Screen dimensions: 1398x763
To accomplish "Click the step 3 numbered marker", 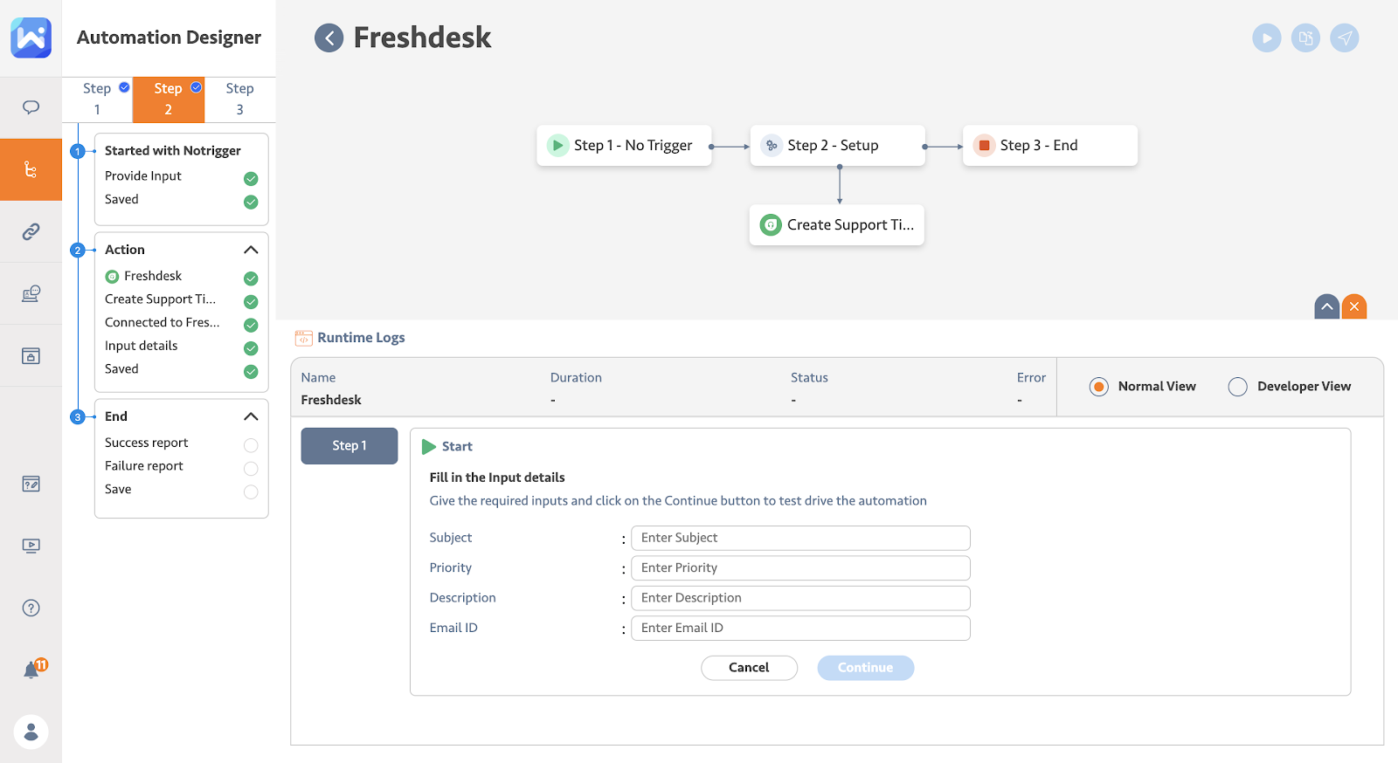I will point(78,417).
